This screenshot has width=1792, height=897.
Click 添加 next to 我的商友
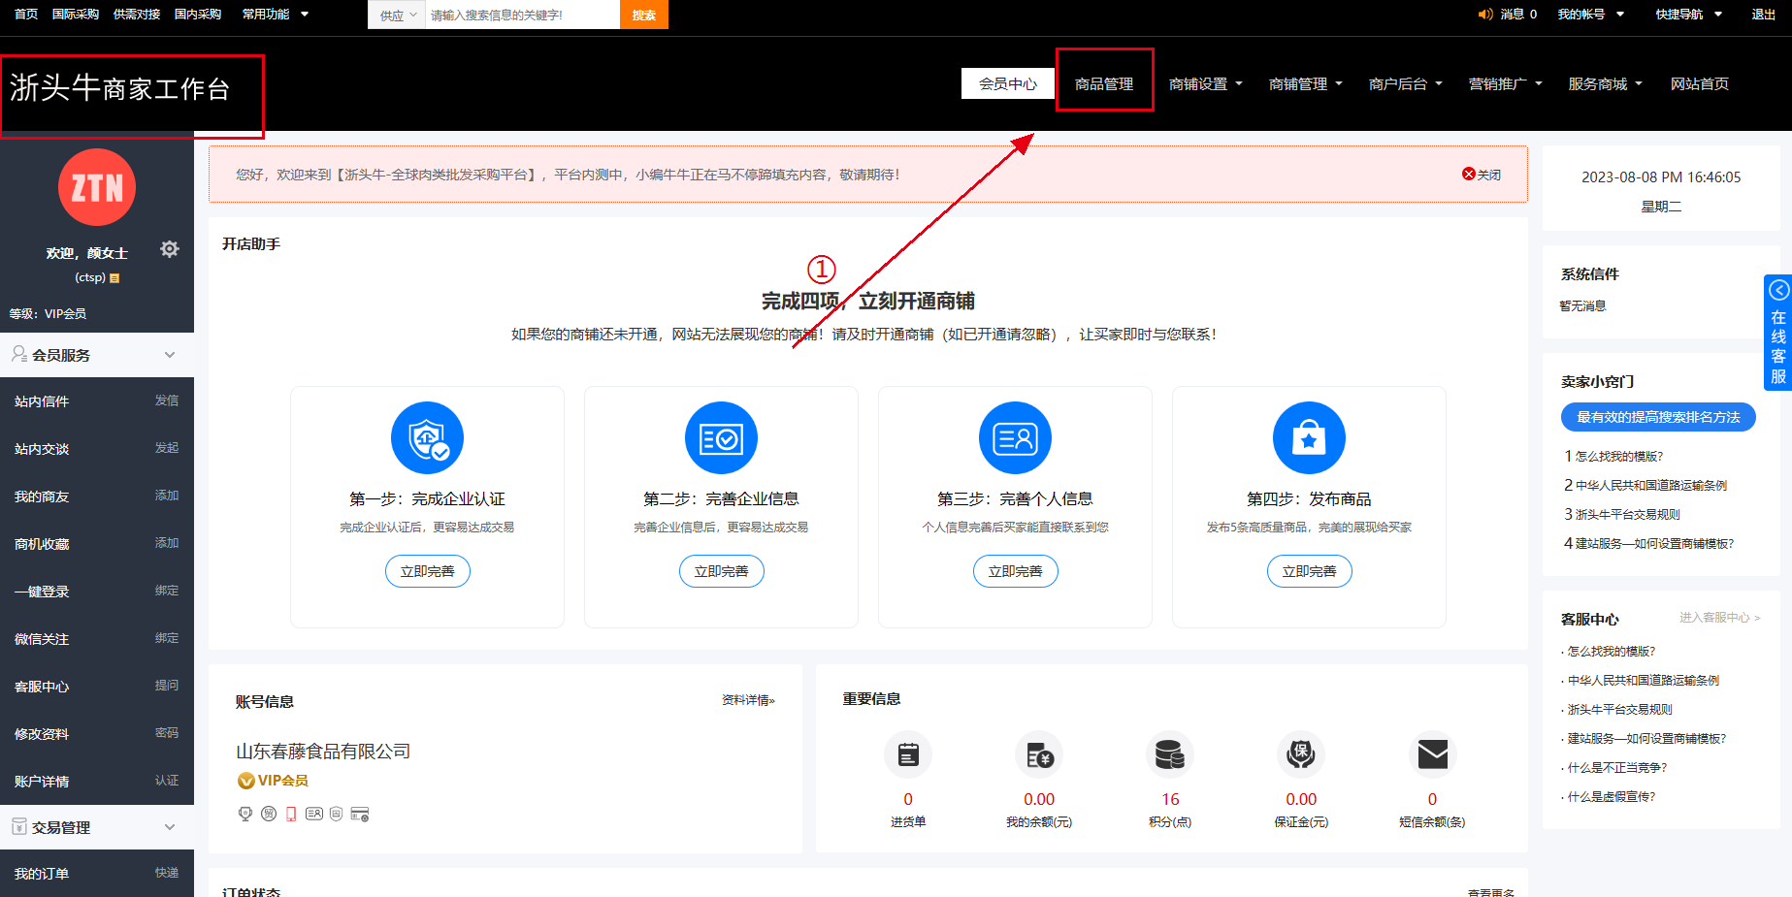pyautogui.click(x=167, y=496)
